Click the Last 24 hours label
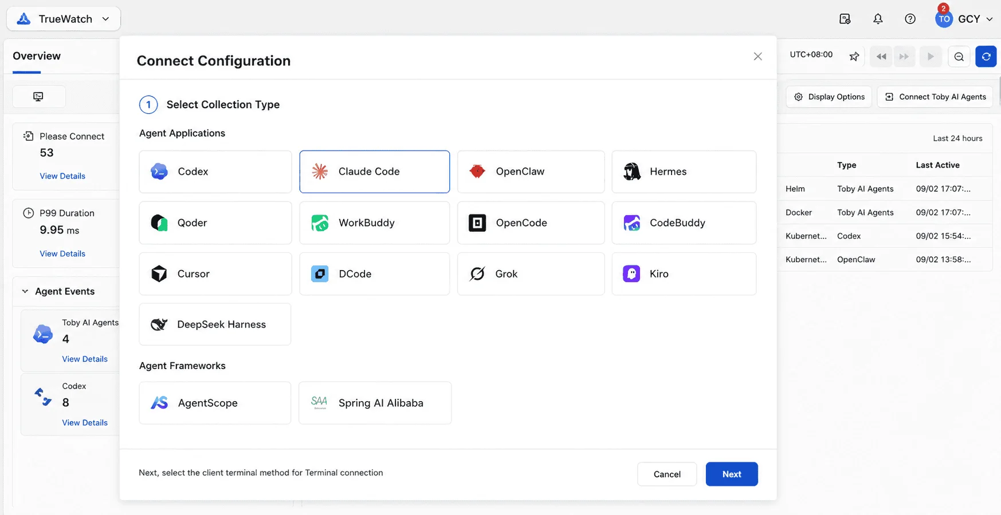This screenshot has width=1001, height=515. 957,138
